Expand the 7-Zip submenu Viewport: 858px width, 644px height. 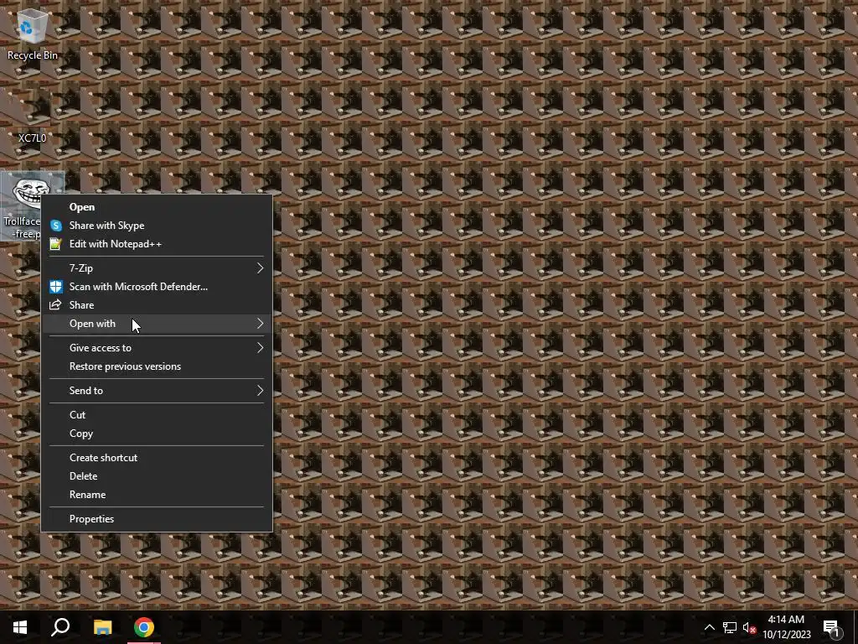tap(157, 268)
